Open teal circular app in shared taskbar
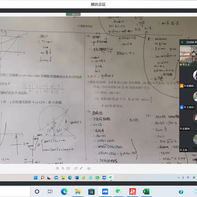Screen dimensions: 197x197 coord(90,178)
